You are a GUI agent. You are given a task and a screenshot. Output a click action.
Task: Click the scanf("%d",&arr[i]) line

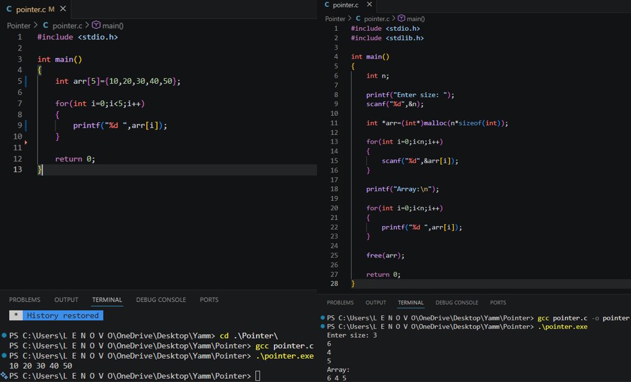(419, 161)
